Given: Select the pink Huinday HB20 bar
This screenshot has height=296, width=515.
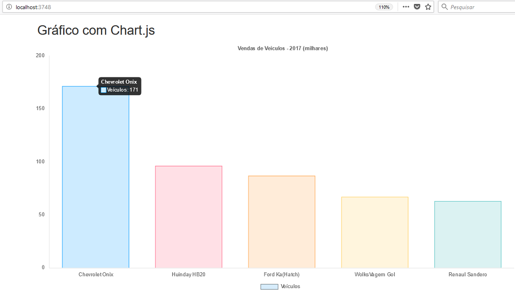Looking at the screenshot, I should pyautogui.click(x=188, y=217).
